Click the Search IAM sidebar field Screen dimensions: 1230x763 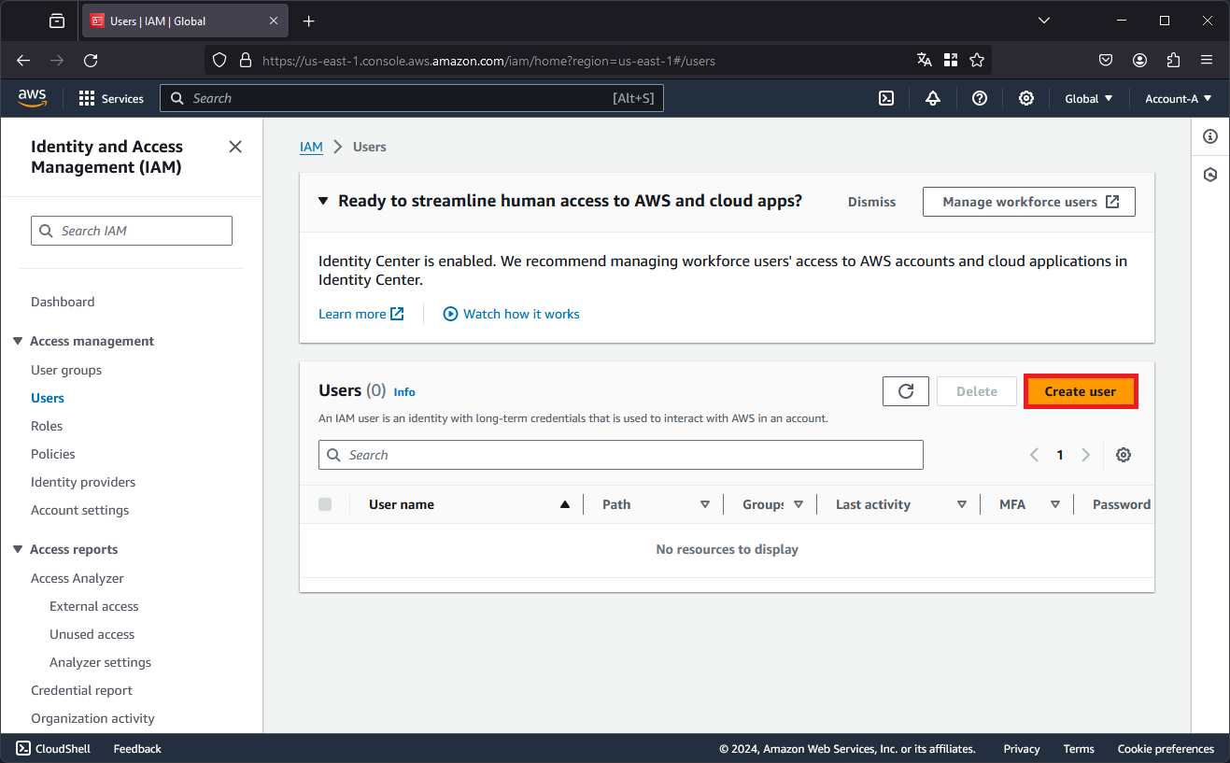click(132, 231)
